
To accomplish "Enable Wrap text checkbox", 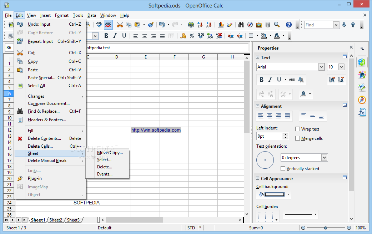I will (x=297, y=129).
